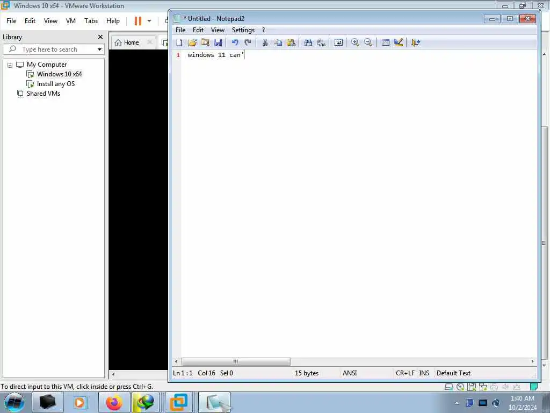This screenshot has height=413, width=550.
Task: Click the Ln 1 : 1 status bar entry
Action: point(183,373)
